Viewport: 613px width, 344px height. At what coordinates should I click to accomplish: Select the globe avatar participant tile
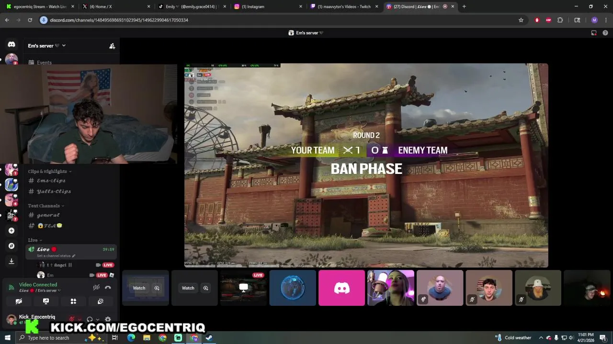pos(293,288)
